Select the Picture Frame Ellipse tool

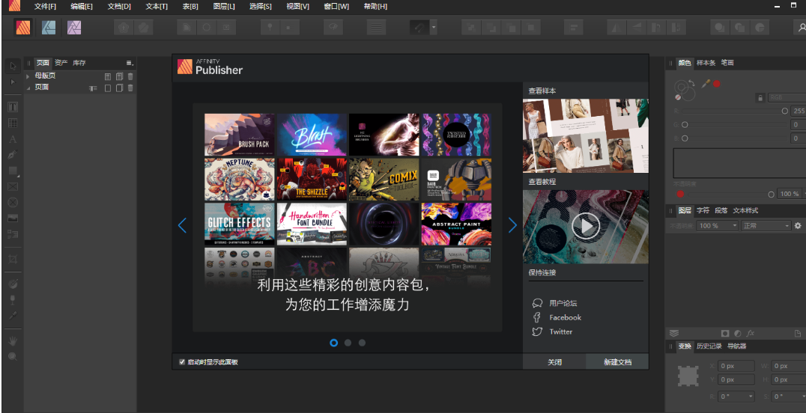click(13, 203)
